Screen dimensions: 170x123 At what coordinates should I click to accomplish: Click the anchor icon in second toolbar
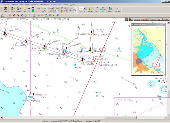coord(6,15)
